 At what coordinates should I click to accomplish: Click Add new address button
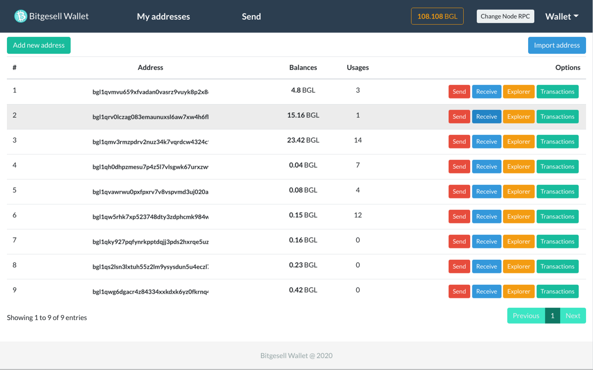click(x=39, y=45)
